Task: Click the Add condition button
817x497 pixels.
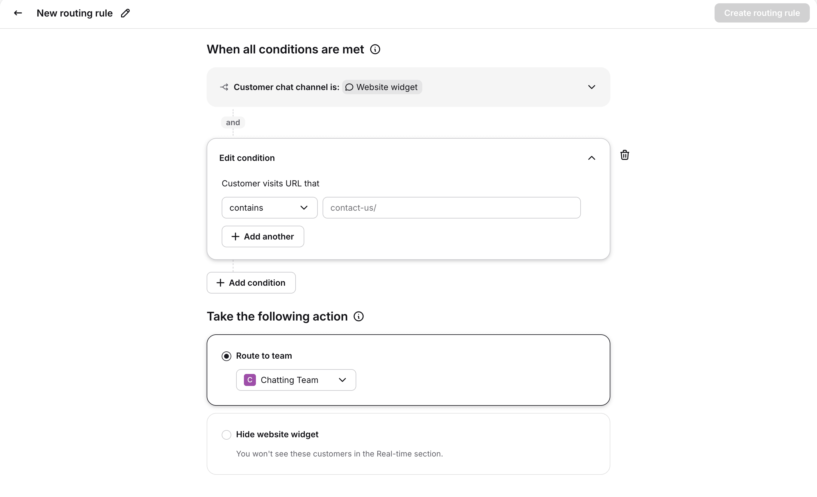Action: click(x=251, y=283)
